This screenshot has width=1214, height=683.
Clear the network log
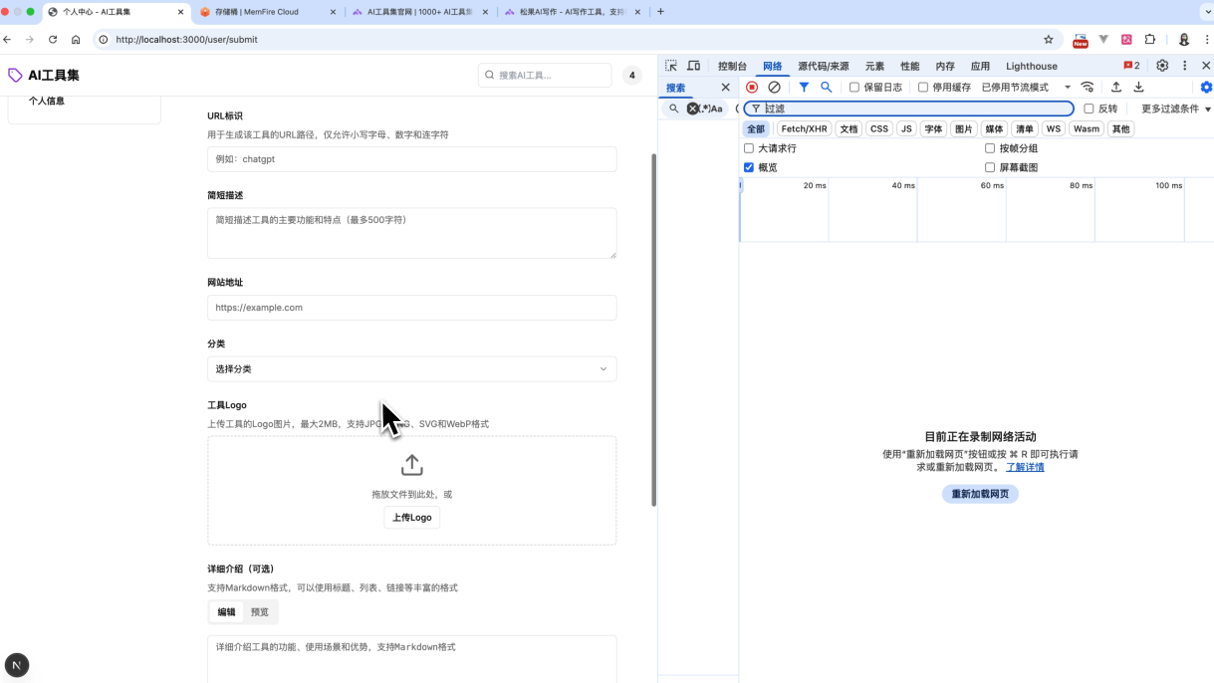click(x=774, y=88)
